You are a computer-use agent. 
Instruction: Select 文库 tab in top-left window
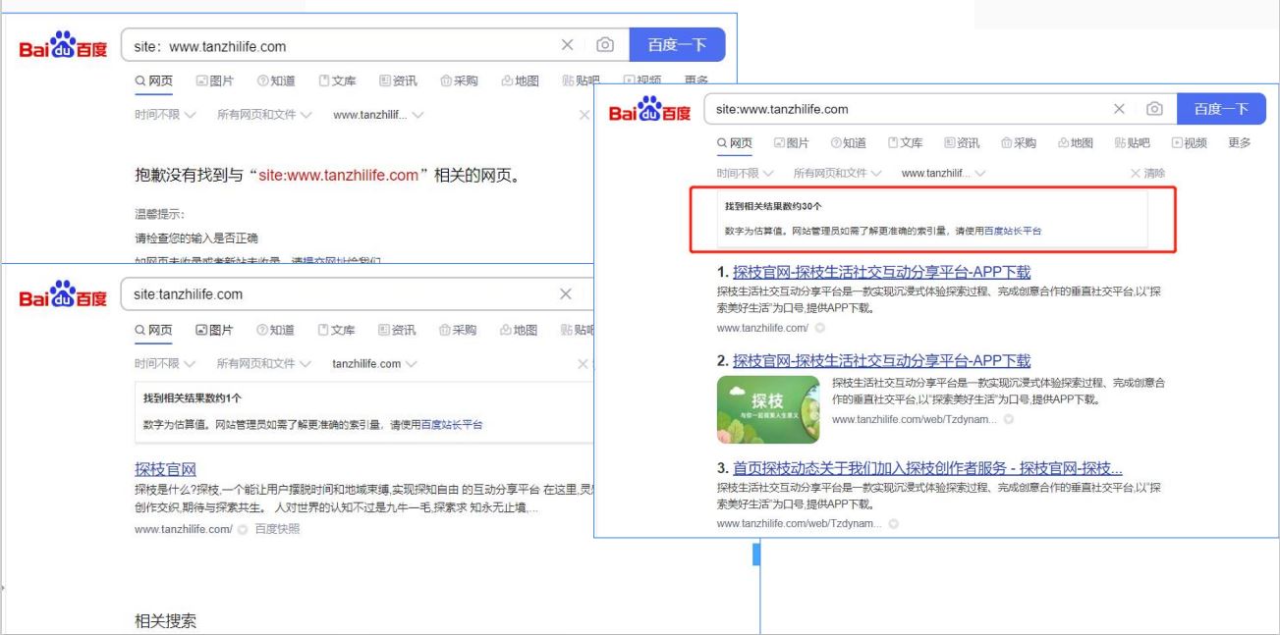pyautogui.click(x=337, y=81)
